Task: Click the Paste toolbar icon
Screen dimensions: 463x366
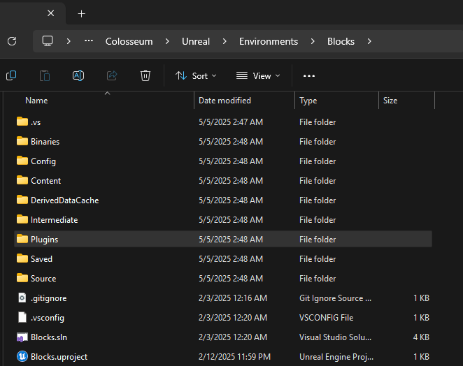Action: [45, 76]
